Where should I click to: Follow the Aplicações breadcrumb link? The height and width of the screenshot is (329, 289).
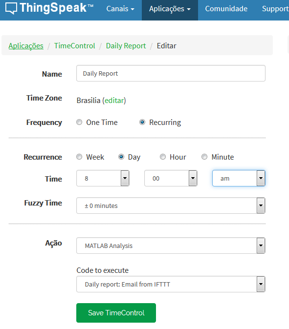pyautogui.click(x=26, y=46)
